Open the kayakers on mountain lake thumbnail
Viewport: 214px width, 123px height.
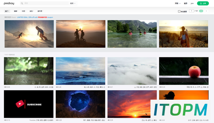coord(132,34)
